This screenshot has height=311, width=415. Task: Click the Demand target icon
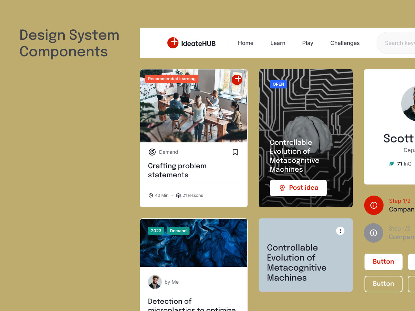click(152, 152)
